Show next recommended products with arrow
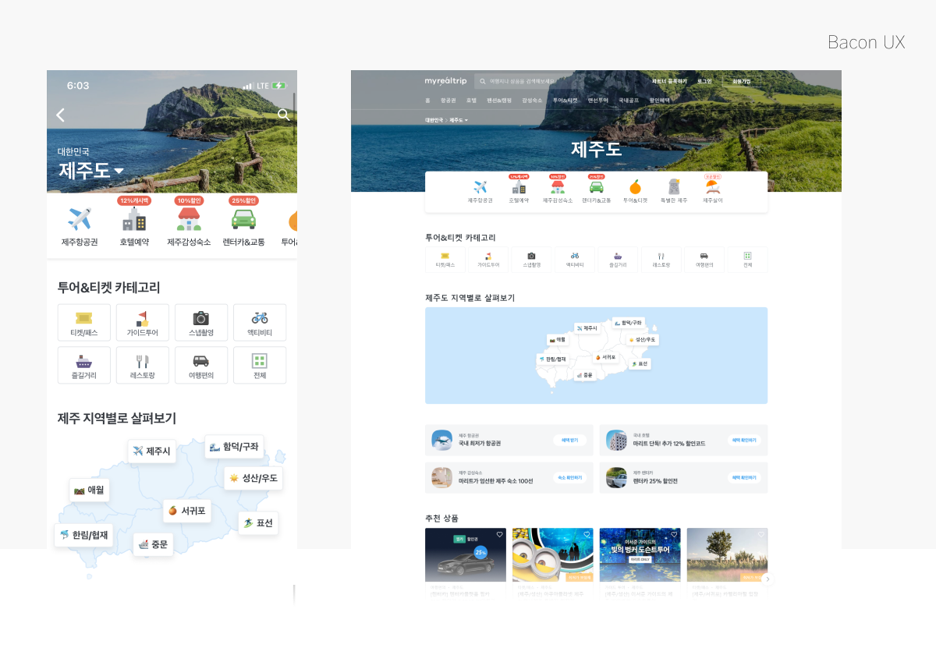936x655 pixels. 768,579
